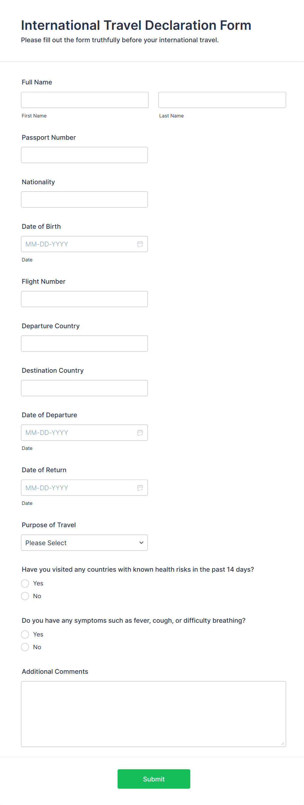Open the Date of Departure calendar picker
The height and width of the screenshot is (805, 304).
tap(140, 432)
